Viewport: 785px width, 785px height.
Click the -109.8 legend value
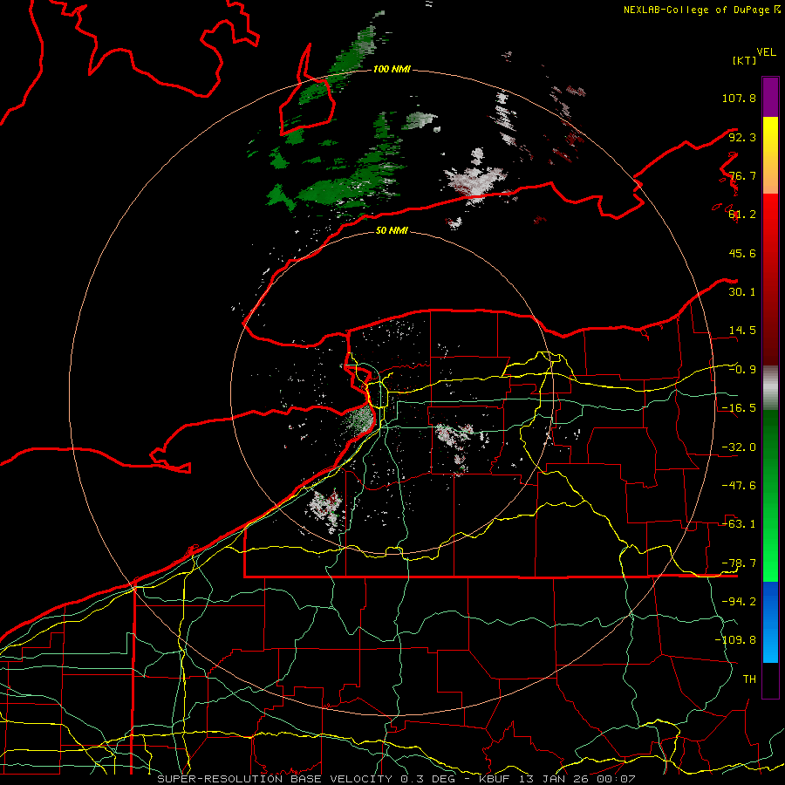pos(735,640)
